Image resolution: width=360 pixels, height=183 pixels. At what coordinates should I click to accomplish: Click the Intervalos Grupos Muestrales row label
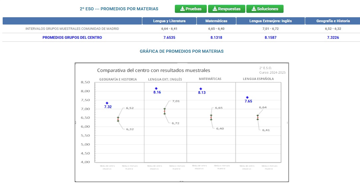coord(72,29)
